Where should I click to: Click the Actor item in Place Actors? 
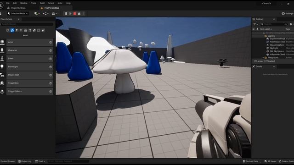[x=30, y=42]
